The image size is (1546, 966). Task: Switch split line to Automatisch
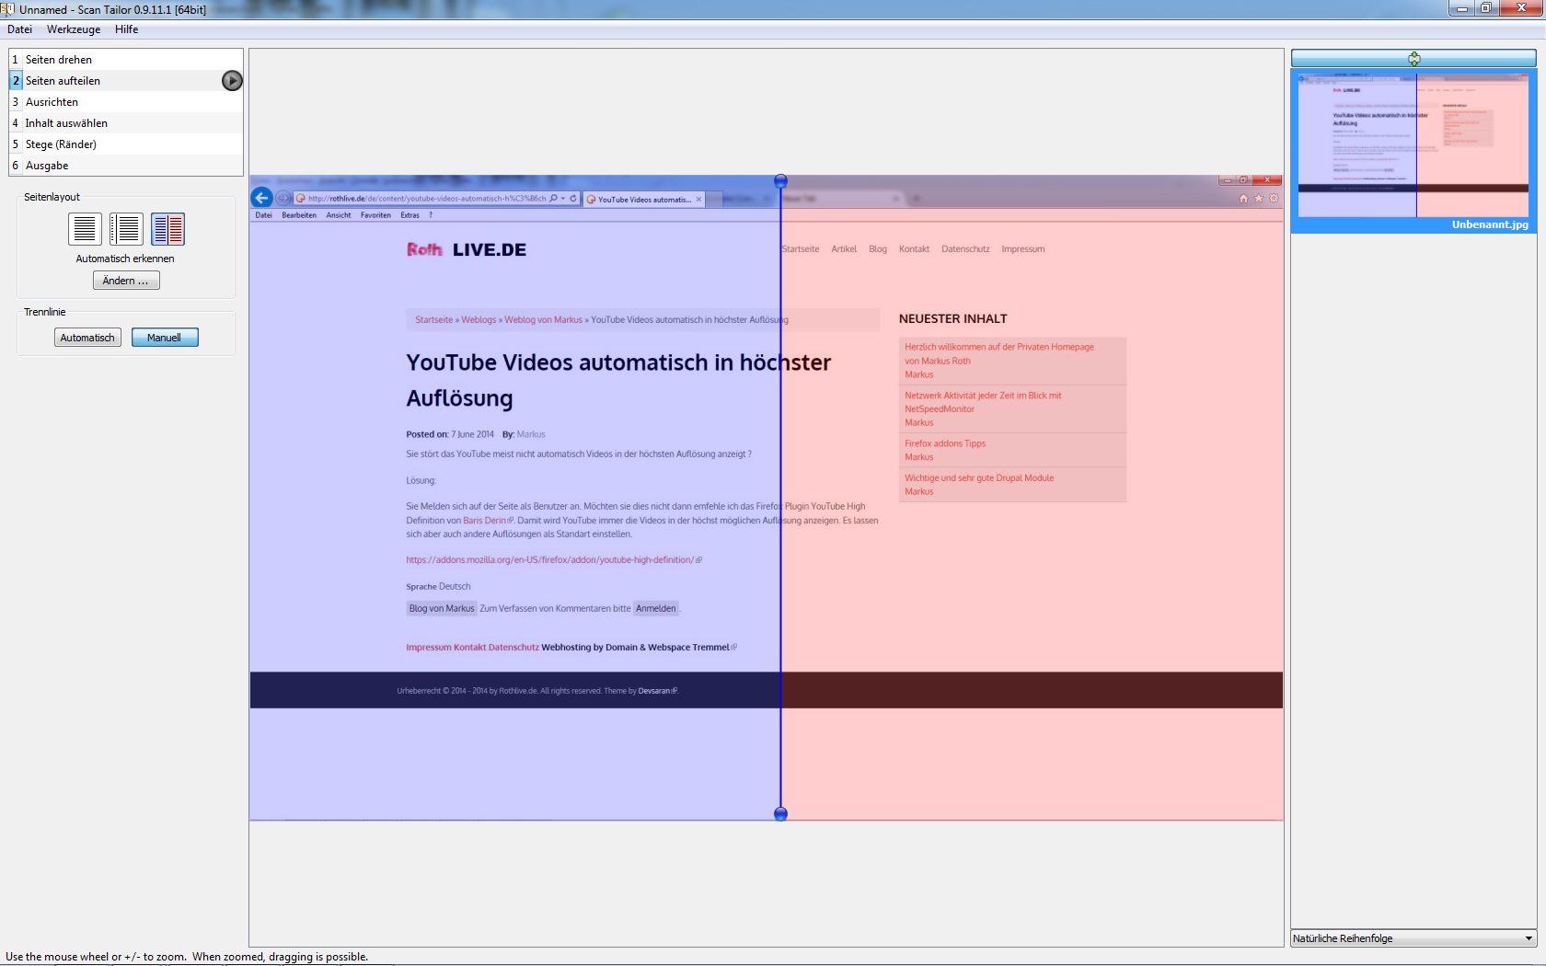(x=87, y=338)
